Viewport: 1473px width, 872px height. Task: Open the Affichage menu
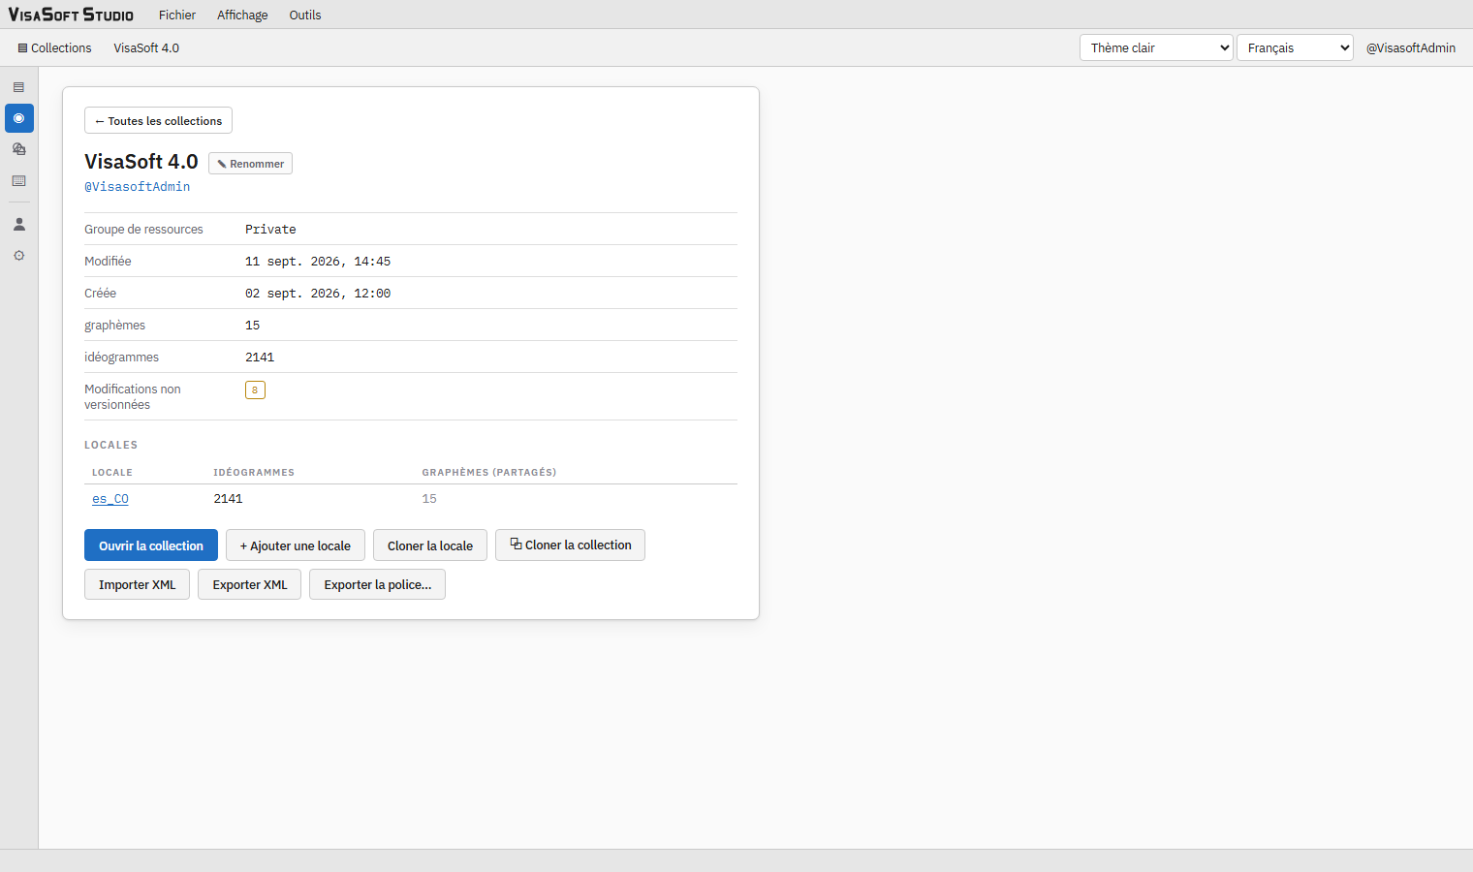[x=242, y=15]
